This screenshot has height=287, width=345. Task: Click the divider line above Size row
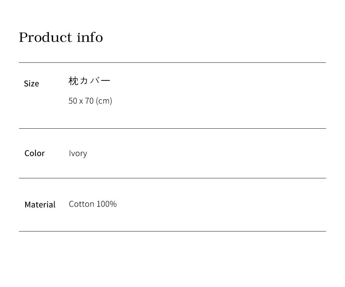(172, 62)
